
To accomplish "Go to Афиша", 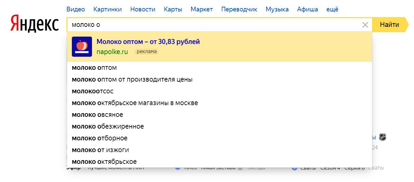I will point(308,9).
